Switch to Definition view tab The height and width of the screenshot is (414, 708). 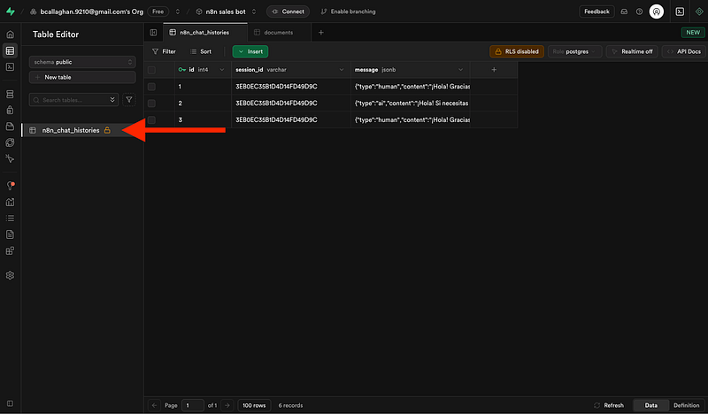pos(685,405)
